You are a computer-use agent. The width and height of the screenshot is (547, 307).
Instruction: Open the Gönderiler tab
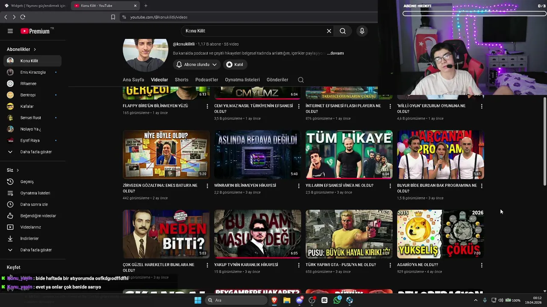tap(277, 80)
